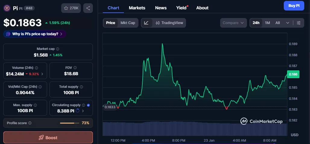
Task: Click the 0.189 price axis label
Action: click(293, 44)
